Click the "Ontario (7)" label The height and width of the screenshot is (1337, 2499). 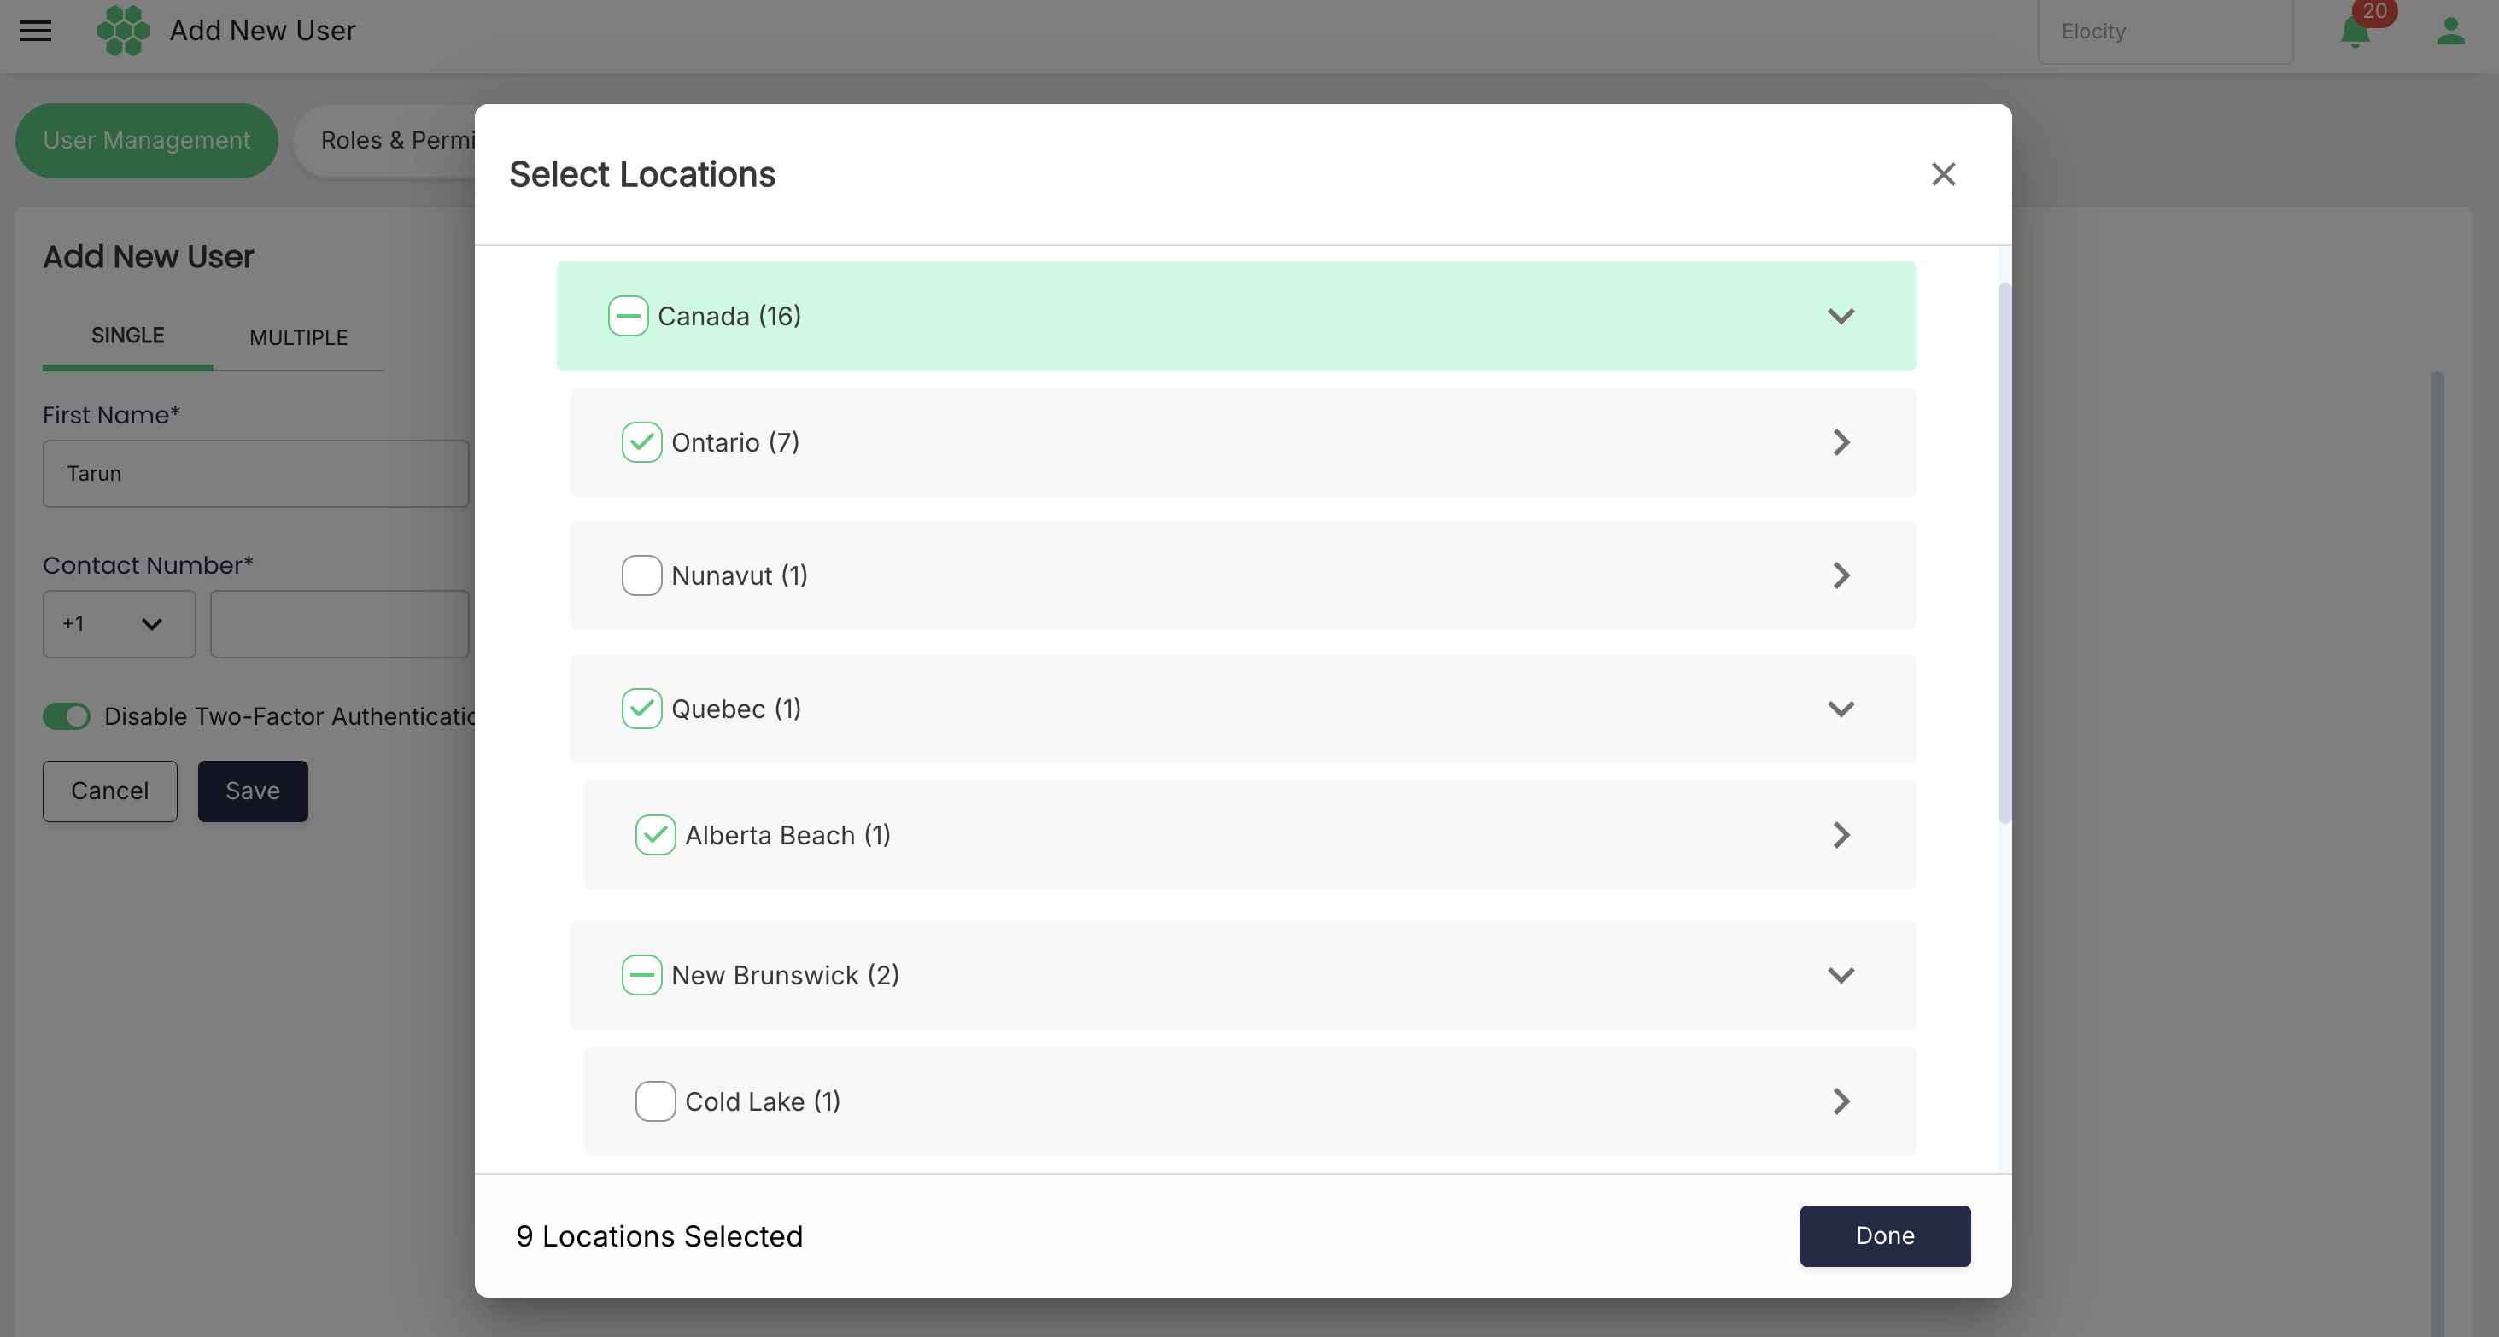point(735,443)
